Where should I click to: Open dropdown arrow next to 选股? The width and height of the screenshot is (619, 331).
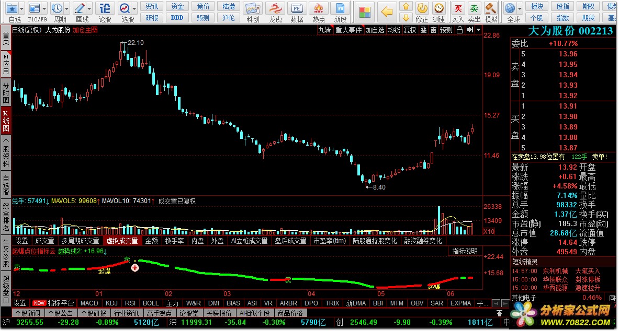(134, 8)
